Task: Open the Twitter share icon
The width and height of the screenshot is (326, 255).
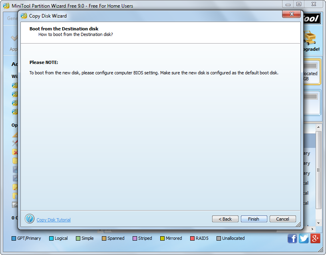Action: pyautogui.click(x=304, y=238)
